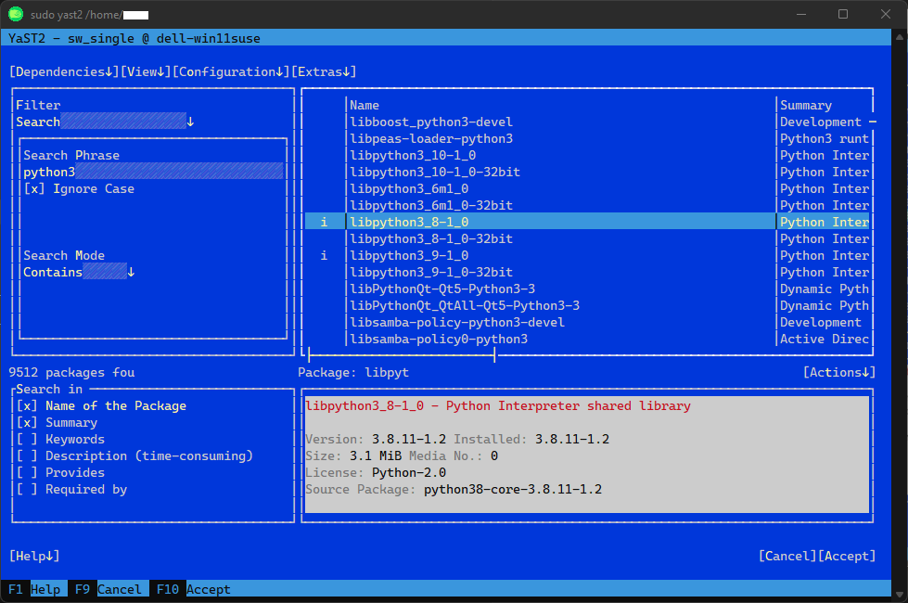Select package libPythonQt_QtAll-Qt5-Python3-3
This screenshot has height=603, width=908.
pyautogui.click(x=465, y=306)
